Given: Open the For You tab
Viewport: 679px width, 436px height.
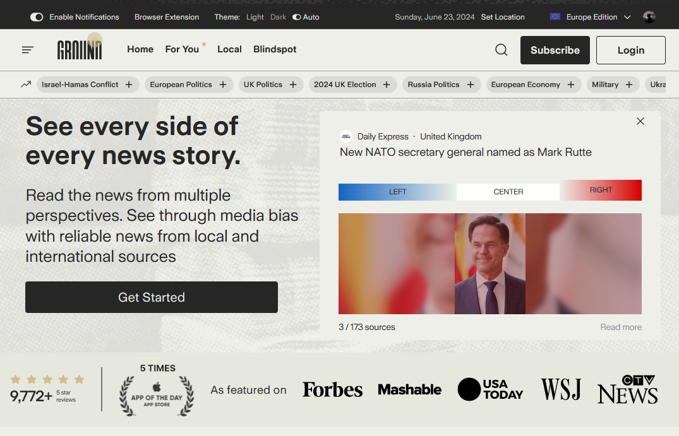Looking at the screenshot, I should 182,49.
